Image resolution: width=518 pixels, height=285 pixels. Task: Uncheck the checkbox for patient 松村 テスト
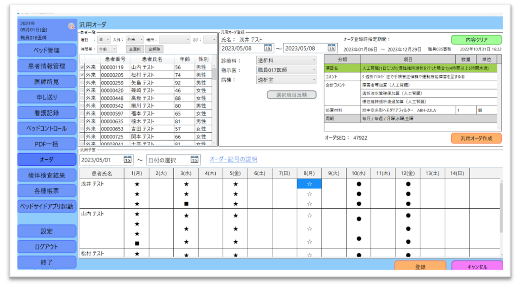(x=82, y=75)
